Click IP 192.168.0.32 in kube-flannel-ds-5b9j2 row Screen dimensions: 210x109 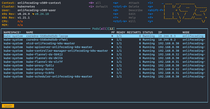169,54
